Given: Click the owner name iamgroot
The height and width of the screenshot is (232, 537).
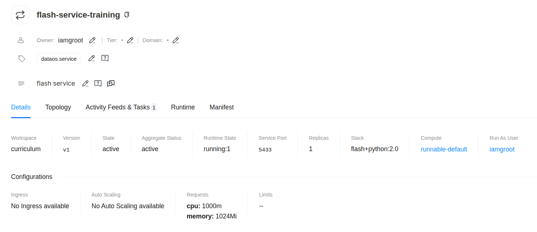Looking at the screenshot, I should click(70, 40).
